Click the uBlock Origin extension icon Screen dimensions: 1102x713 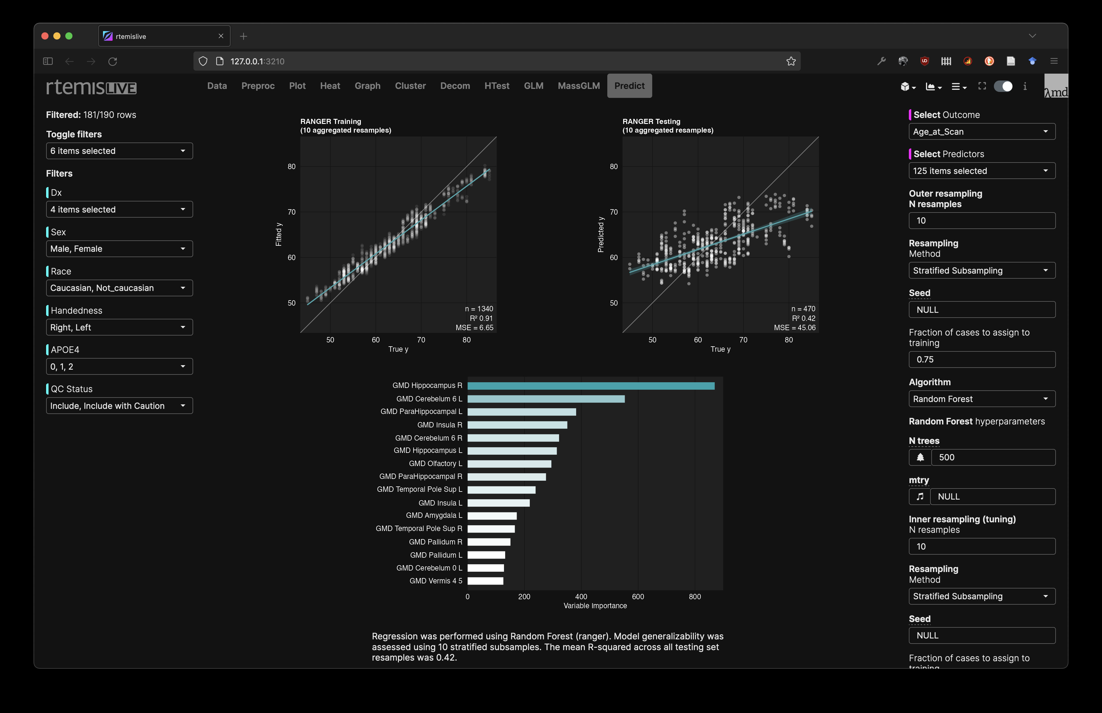(x=924, y=61)
